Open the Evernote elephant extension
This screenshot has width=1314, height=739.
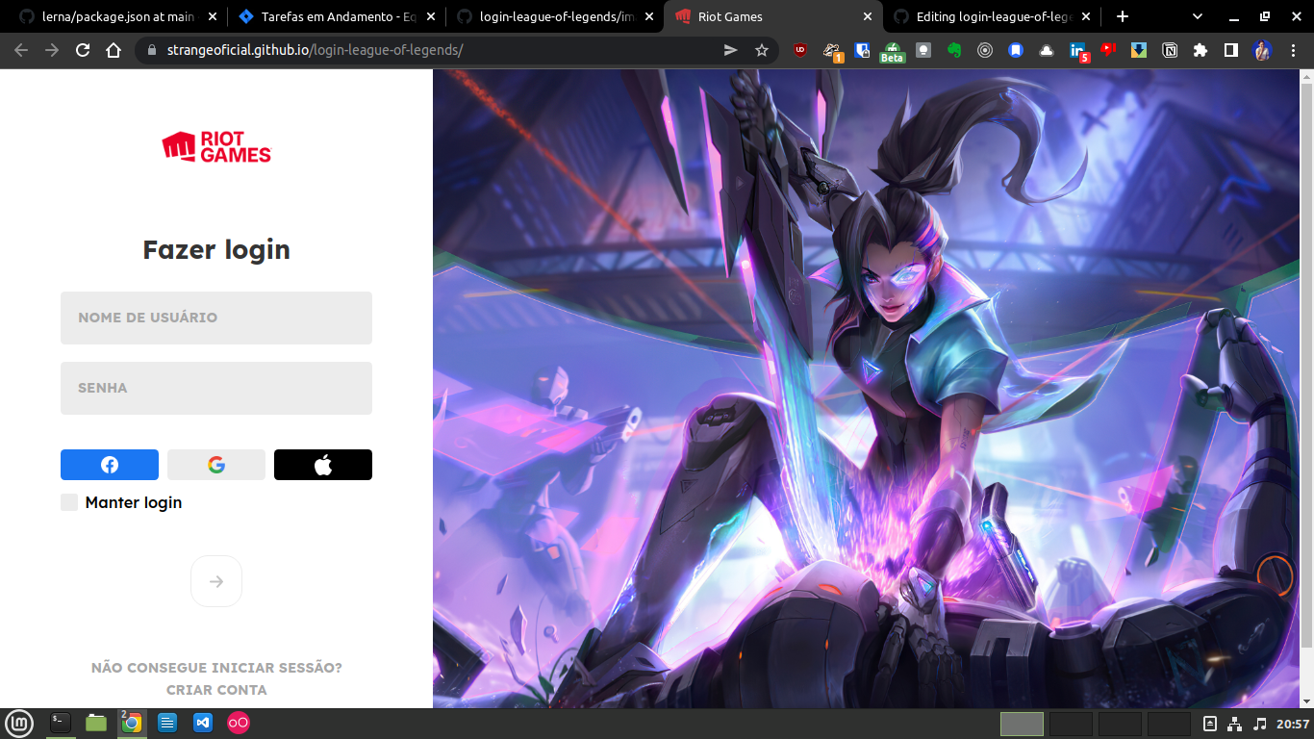pos(954,50)
